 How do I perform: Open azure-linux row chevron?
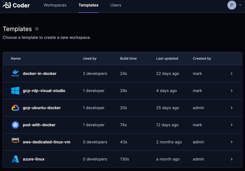232,159
